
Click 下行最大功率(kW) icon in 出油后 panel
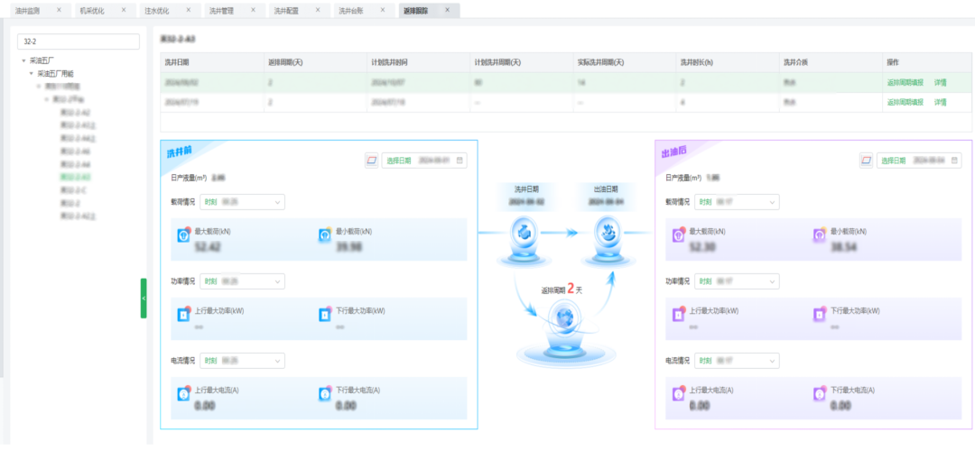(x=820, y=315)
